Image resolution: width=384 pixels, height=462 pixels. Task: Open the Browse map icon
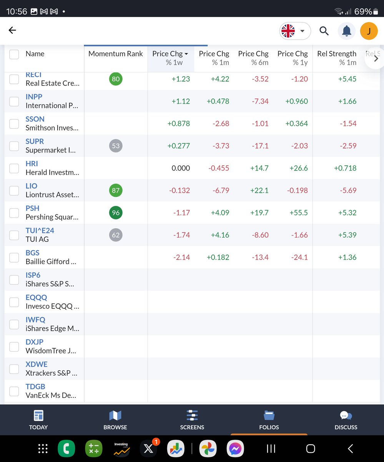(115, 415)
